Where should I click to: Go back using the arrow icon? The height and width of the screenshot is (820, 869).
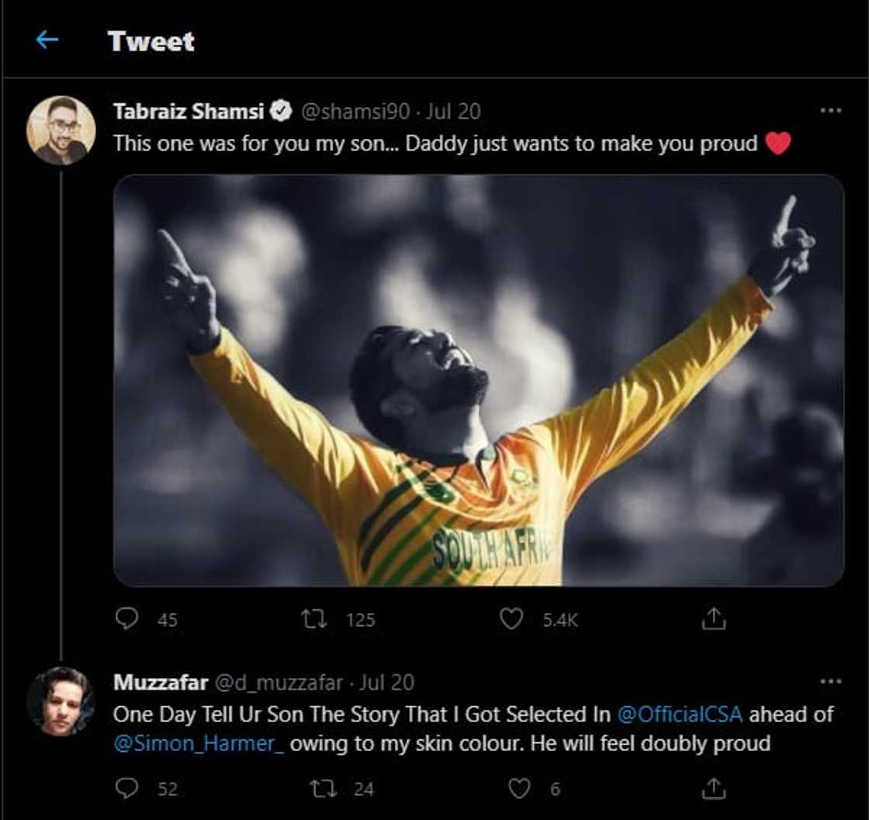coord(47,40)
